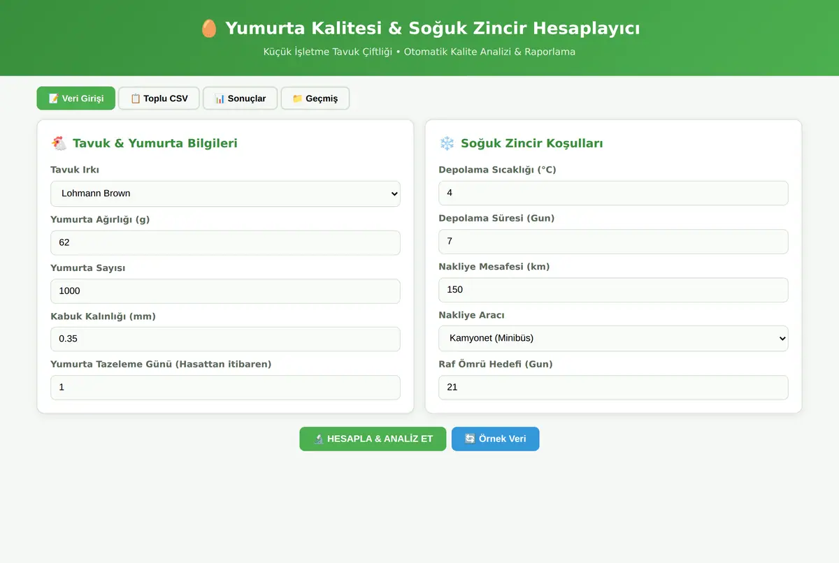Screen dimensions: 839x563
Task: Click the Yumurta Tazeleme Günü input field
Action: (x=225, y=387)
